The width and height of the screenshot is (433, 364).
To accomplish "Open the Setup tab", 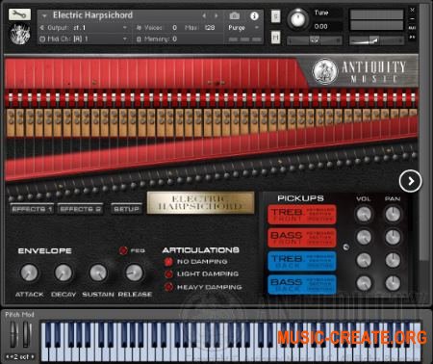I will pyautogui.click(x=126, y=209).
